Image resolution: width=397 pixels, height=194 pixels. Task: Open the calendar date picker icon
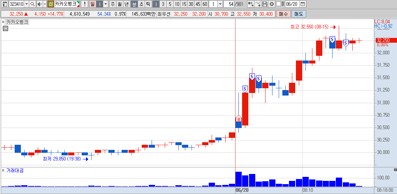point(303,4)
